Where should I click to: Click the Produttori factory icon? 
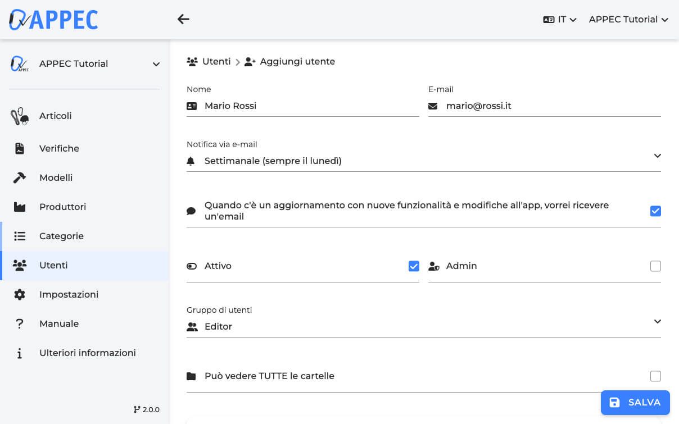pos(20,207)
